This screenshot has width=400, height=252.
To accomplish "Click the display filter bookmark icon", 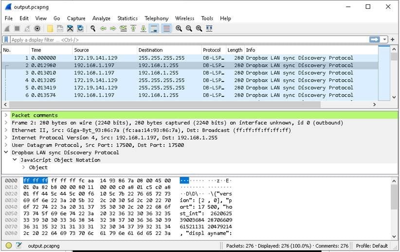I will [x=6, y=40].
